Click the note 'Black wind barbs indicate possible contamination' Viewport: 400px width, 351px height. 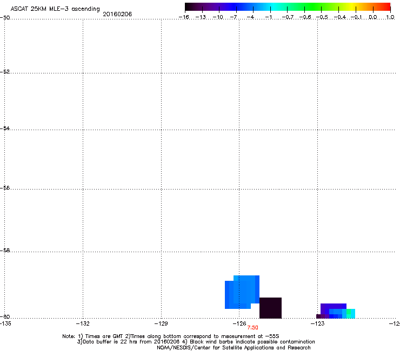tap(252, 342)
